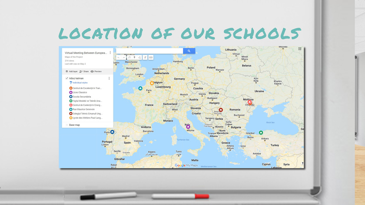365x205 pixels.
Task: Click the Add layer button
Action: 71,72
